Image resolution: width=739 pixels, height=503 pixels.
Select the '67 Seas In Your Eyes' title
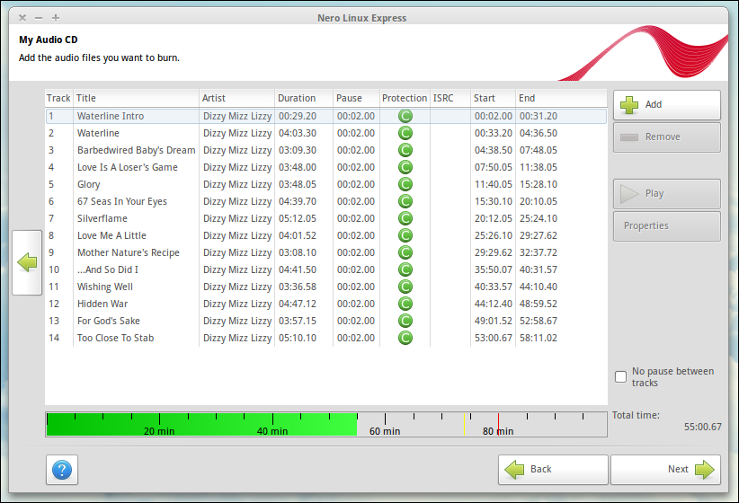[122, 201]
